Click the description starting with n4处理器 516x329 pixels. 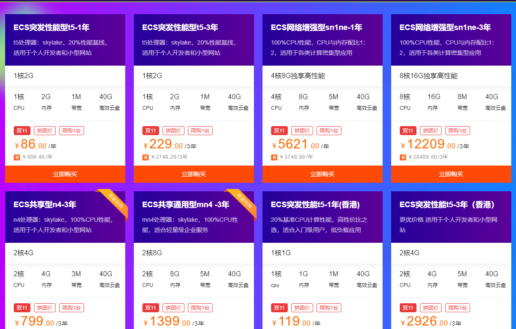63,225
